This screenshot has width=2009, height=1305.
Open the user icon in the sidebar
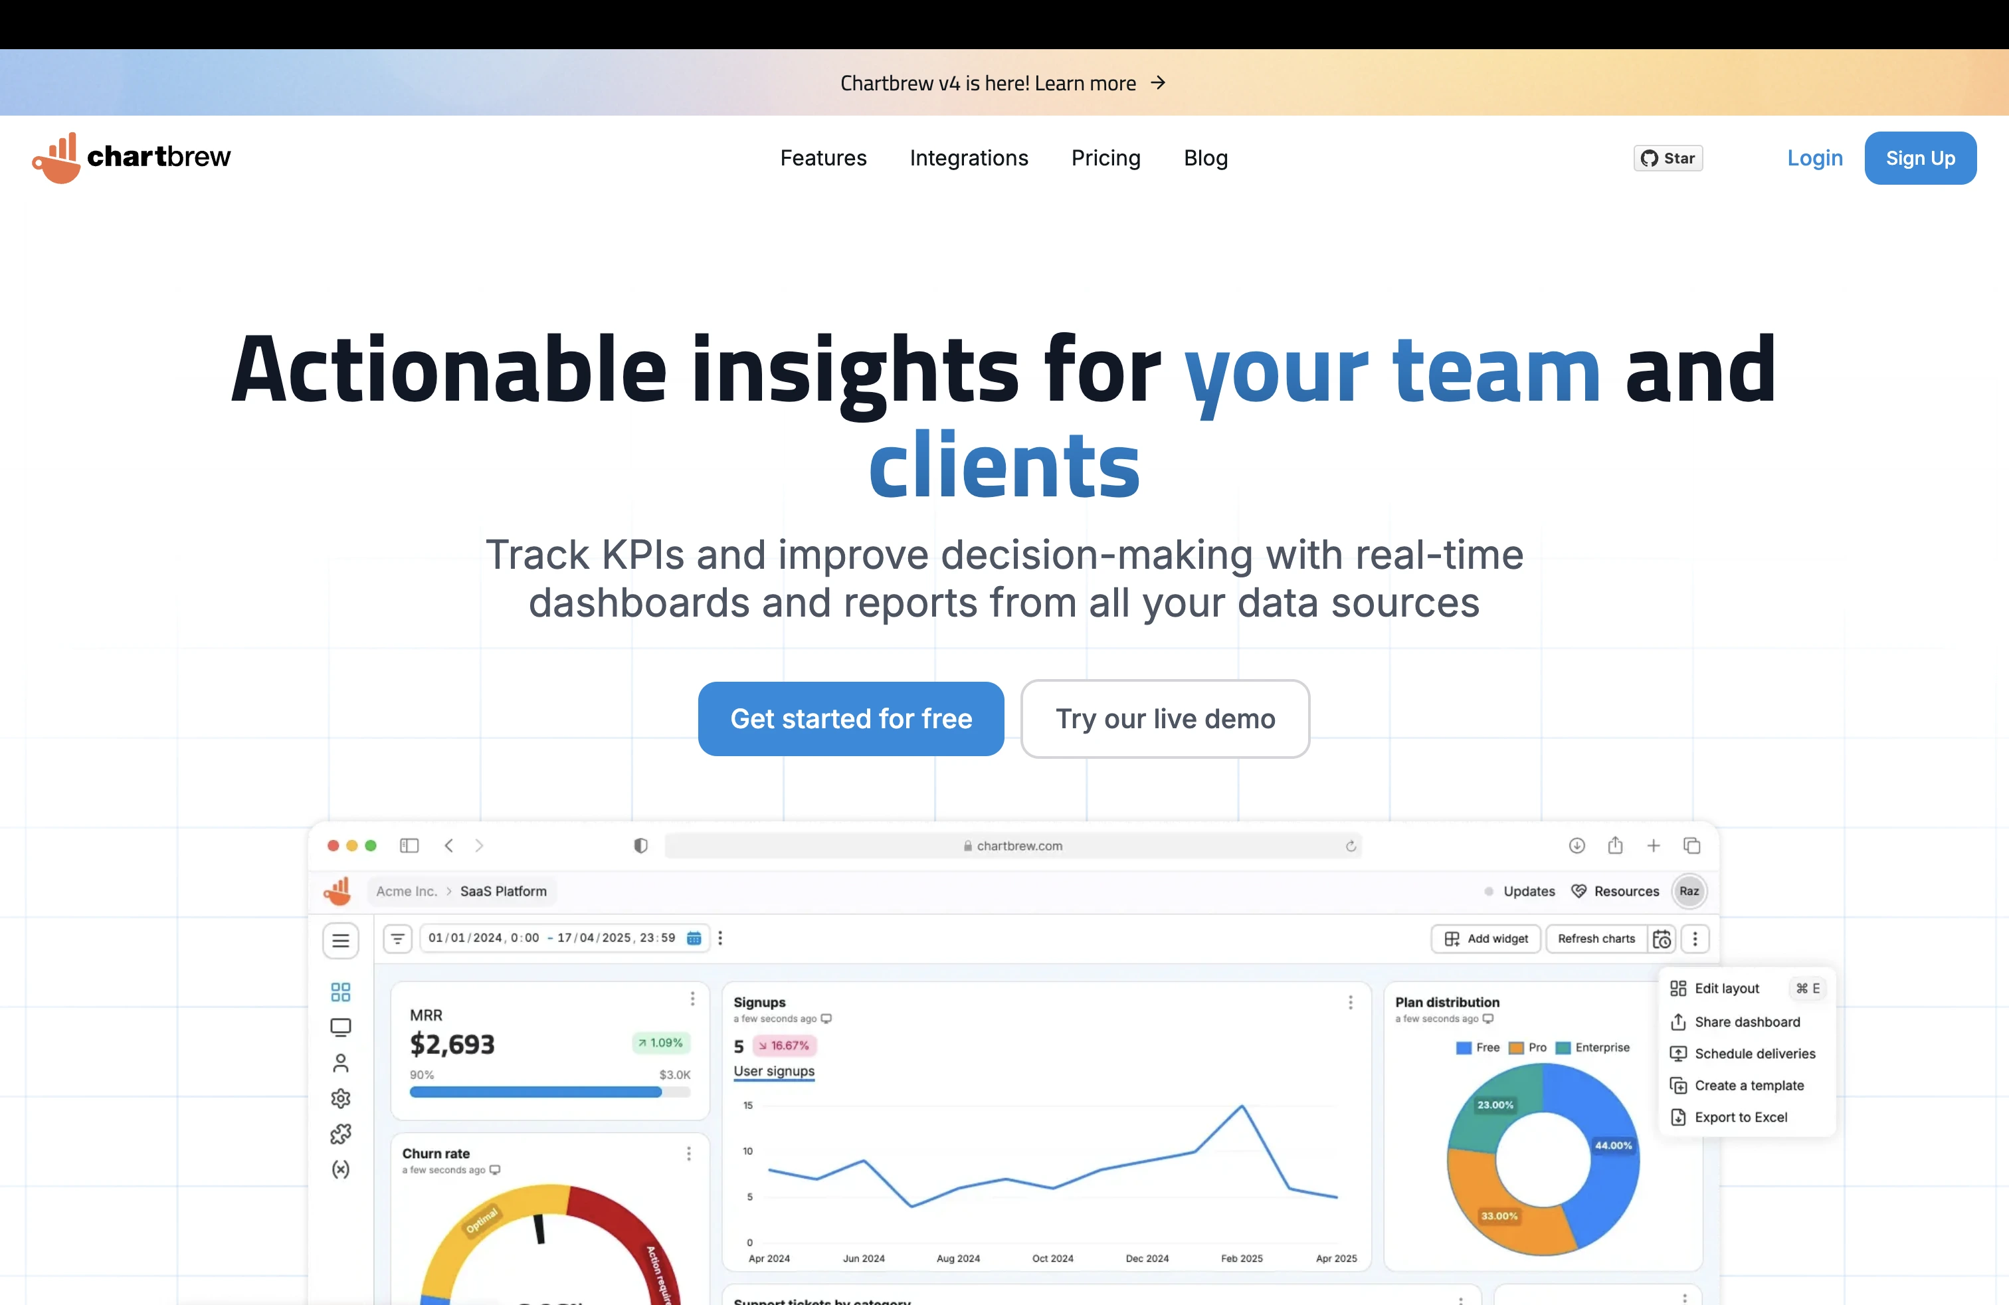click(341, 1062)
